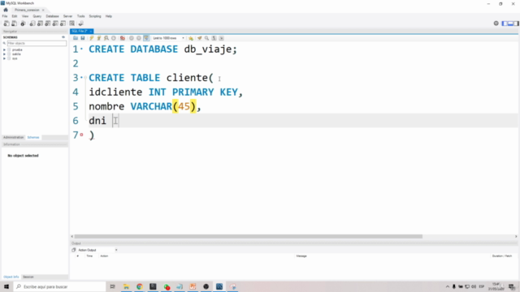520x292 pixels.
Task: Expand the prueba schema
Action: click(x=5, y=49)
